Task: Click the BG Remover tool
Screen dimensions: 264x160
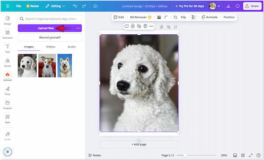Action: pyautogui.click(x=140, y=17)
